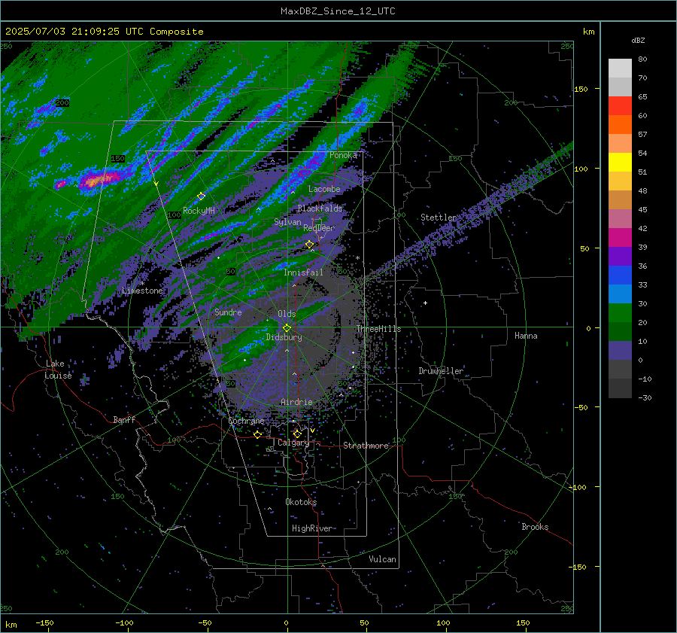
Task: Click the red 65–60 dBZ legend swatch
Action: (x=620, y=106)
